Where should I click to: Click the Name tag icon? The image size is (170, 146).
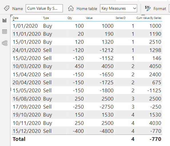(x=7, y=8)
